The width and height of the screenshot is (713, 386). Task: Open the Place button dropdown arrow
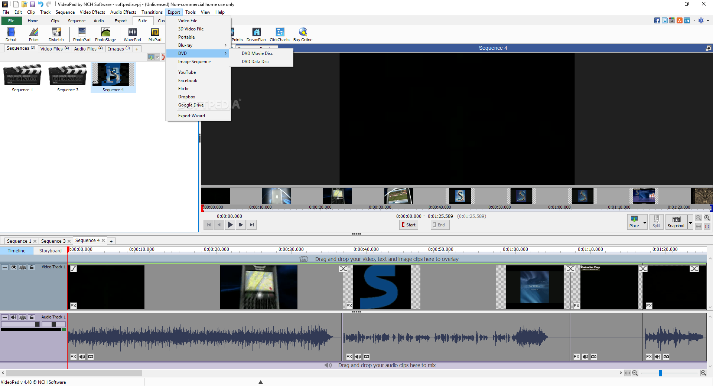[x=645, y=223]
